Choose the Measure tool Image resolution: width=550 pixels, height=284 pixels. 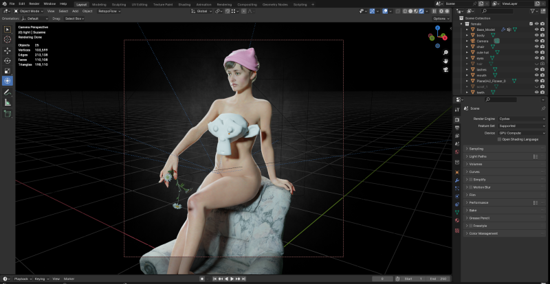8,102
